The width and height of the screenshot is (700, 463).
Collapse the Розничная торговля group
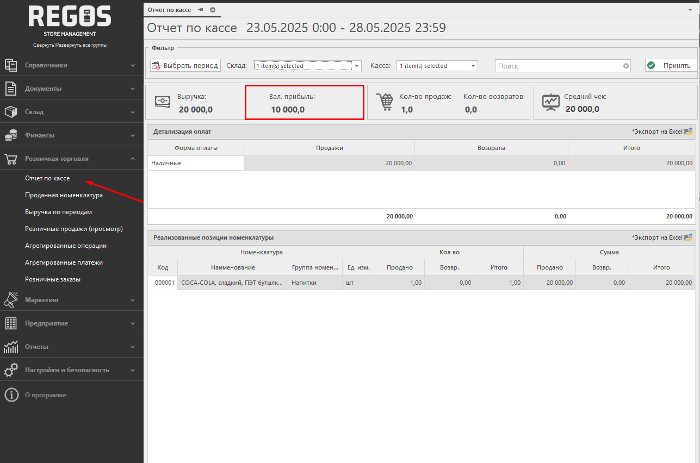(133, 159)
